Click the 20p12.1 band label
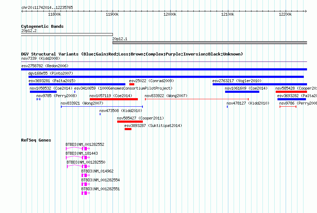 (120, 39)
